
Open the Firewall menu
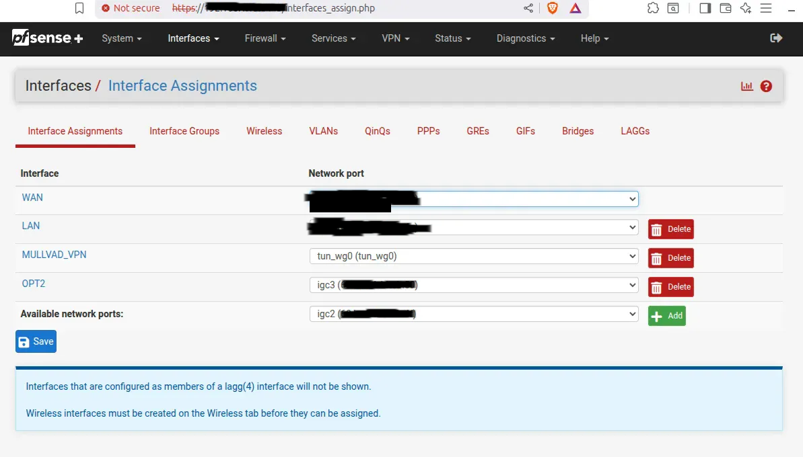point(265,38)
